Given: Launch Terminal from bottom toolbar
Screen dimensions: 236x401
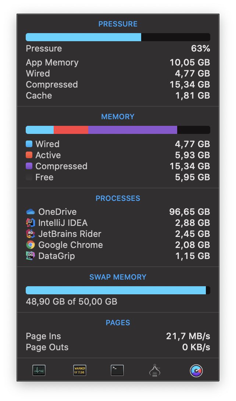Looking at the screenshot, I should tap(117, 370).
